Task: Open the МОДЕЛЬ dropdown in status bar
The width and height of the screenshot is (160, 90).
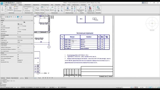Action: click(x=130, y=87)
